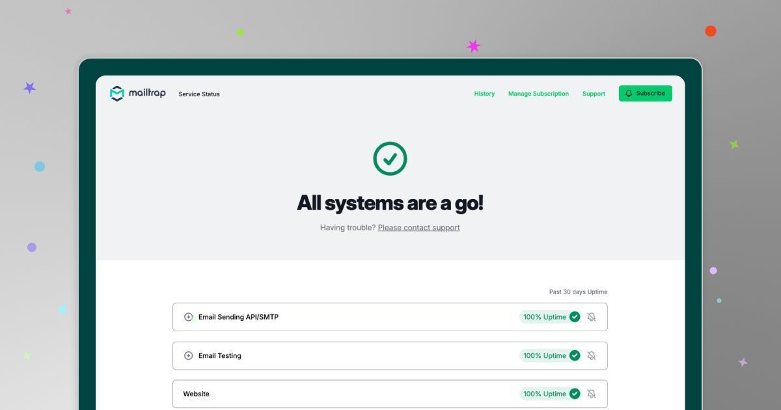Image resolution: width=781 pixels, height=410 pixels.
Task: Open the Manage Subscription link
Action: pos(538,94)
